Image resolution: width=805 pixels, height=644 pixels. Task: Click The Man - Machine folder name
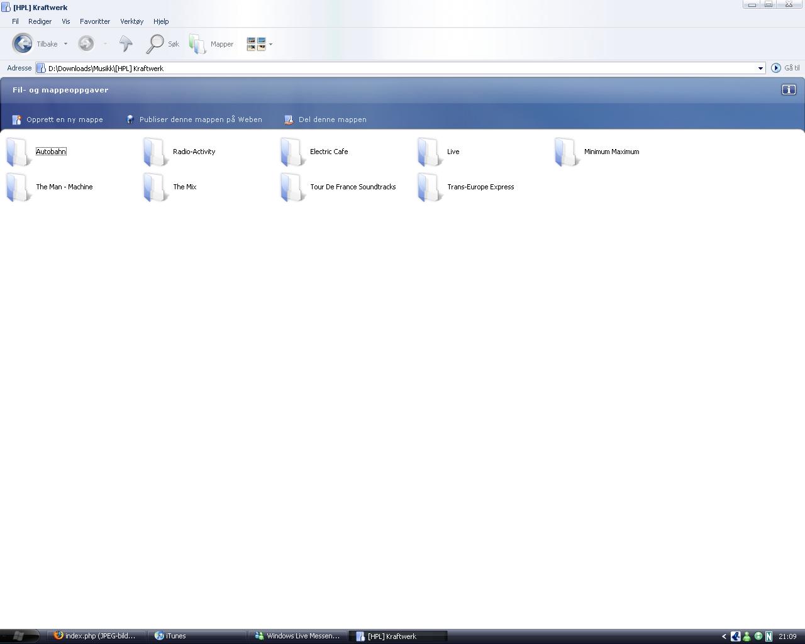(x=64, y=187)
